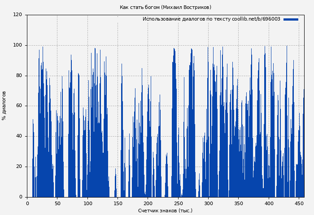Click the 40 tick on the y-axis
Image resolution: width=314 pixels, height=215 pixels.
coord(19,136)
